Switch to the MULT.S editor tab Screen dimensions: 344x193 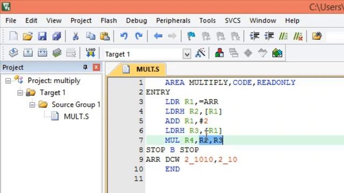coord(140,69)
